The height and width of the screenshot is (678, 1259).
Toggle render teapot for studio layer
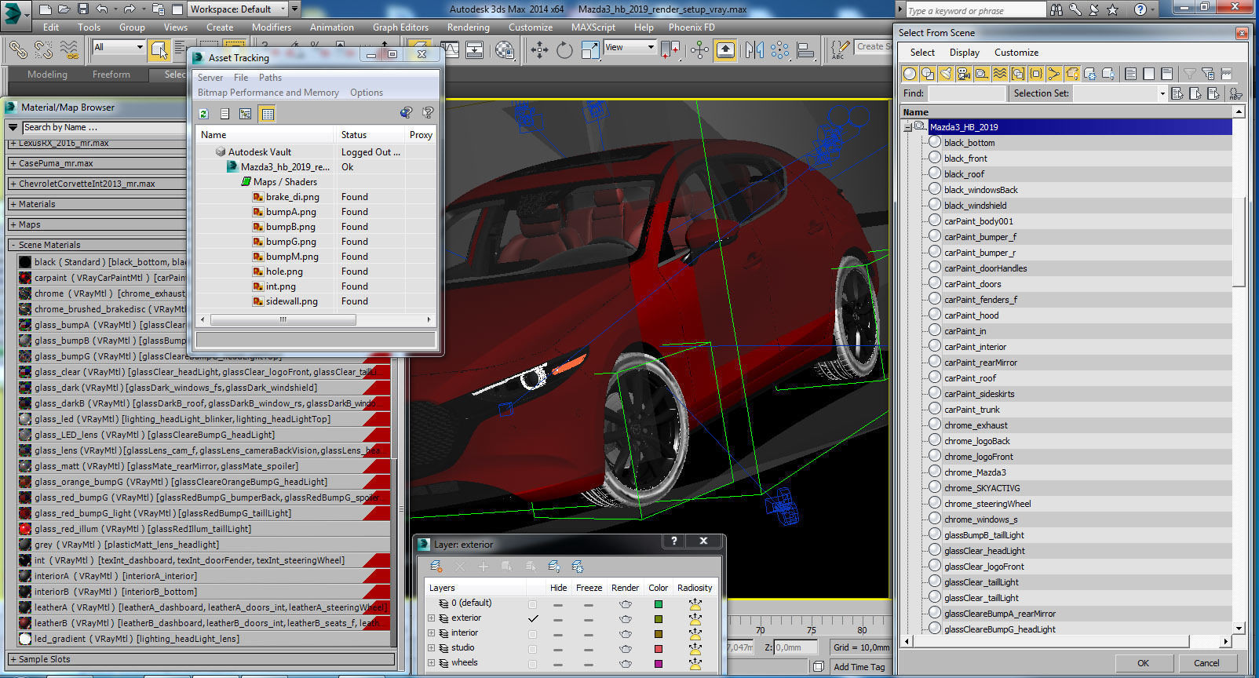pos(625,648)
